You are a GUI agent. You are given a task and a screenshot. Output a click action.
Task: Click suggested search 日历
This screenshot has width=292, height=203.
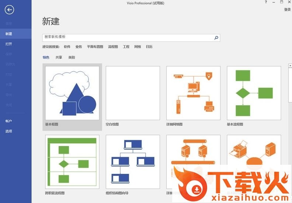[x=149, y=47]
